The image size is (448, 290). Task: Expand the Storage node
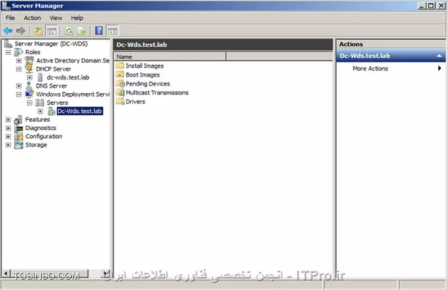pyautogui.click(x=9, y=145)
